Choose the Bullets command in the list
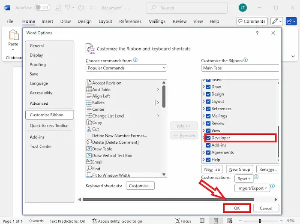Screen dimensions: 300x224 [x=98, y=103]
